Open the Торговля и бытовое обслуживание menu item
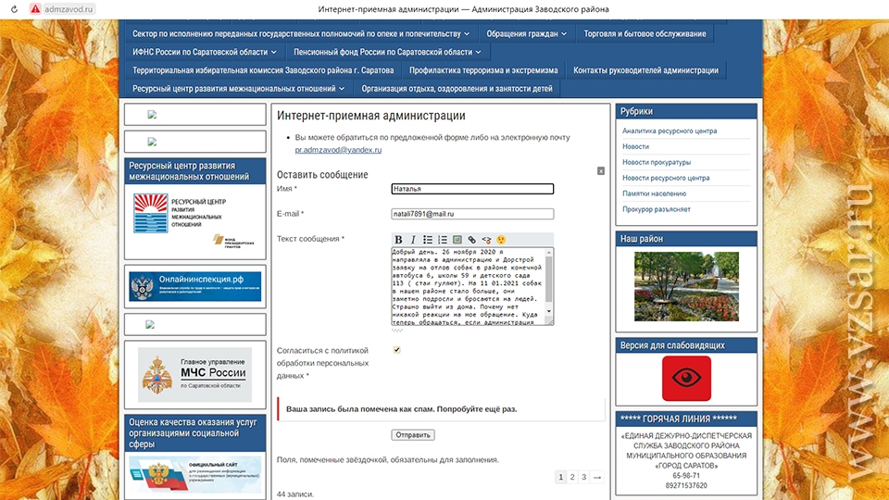The height and width of the screenshot is (500, 889). [645, 34]
